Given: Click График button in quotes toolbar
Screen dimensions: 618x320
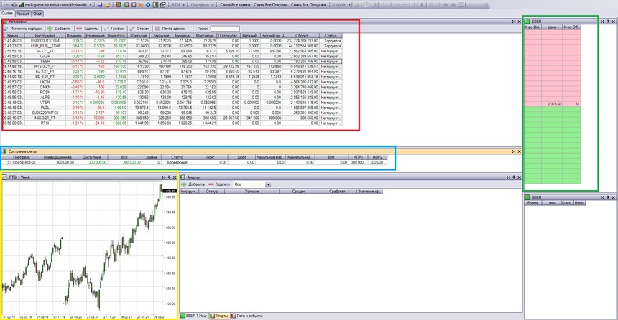Looking at the screenshot, I should (114, 28).
